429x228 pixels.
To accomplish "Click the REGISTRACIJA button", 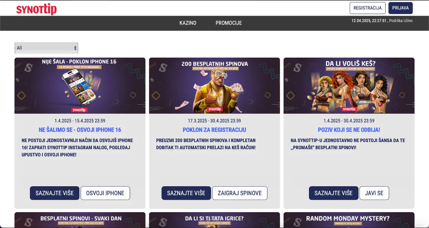I will (368, 8).
